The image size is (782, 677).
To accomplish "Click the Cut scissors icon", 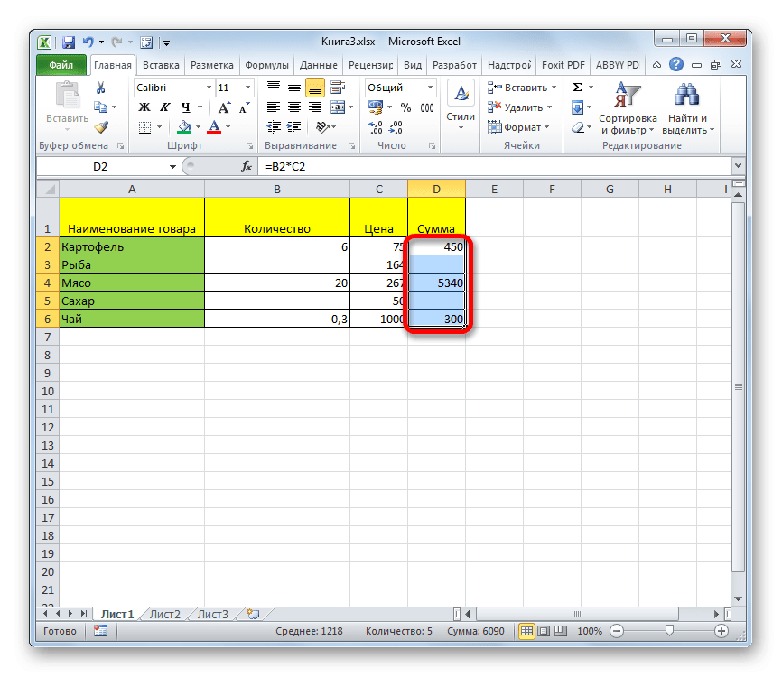I will [x=101, y=88].
